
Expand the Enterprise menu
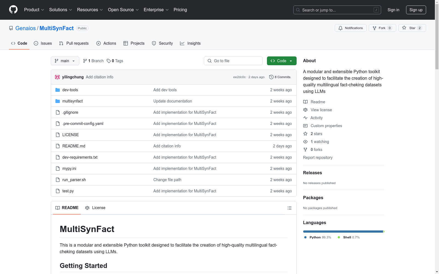[156, 10]
